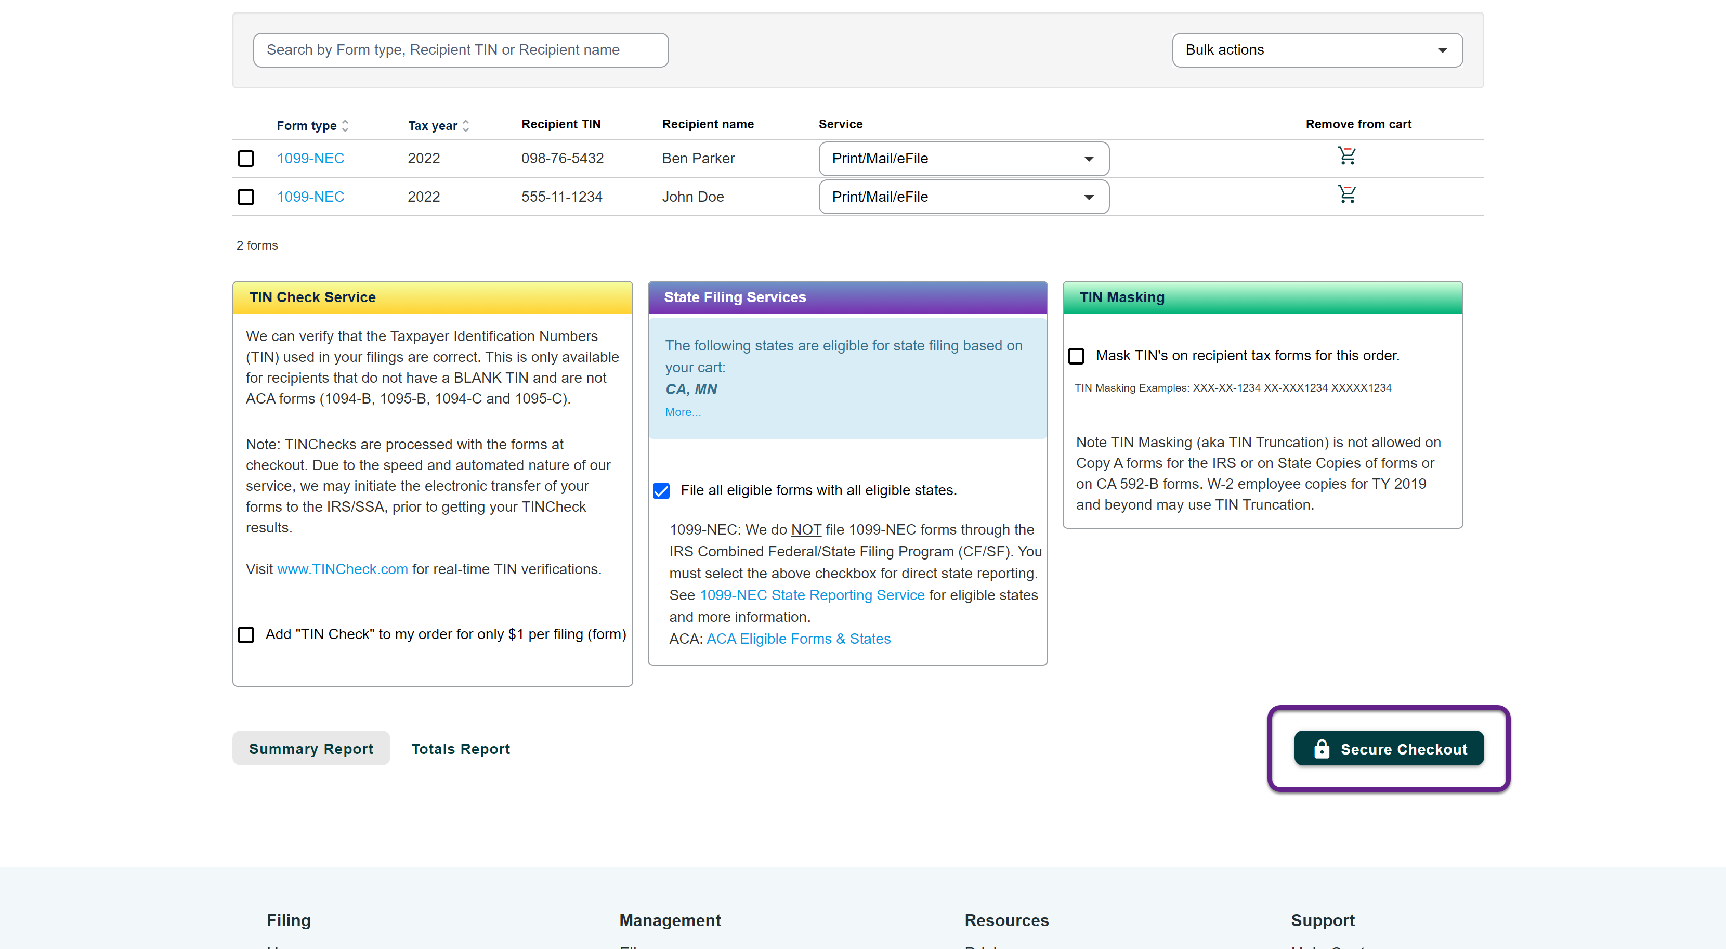The width and height of the screenshot is (1726, 949).
Task: Check Add TIN Check to order
Action: coord(246,635)
